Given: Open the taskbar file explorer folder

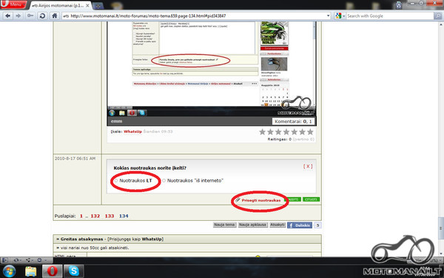Looking at the screenshot, I should click(30, 271).
